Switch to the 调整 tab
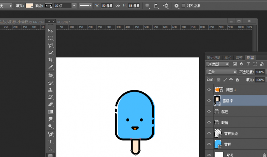This screenshot has height=157, width=267. [239, 58]
